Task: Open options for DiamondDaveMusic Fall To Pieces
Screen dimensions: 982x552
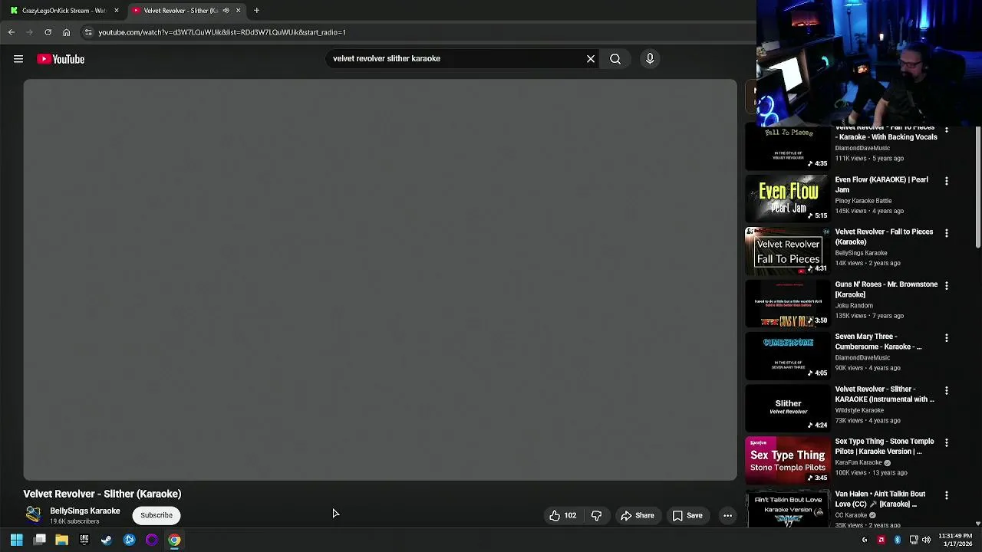Action: pyautogui.click(x=946, y=131)
